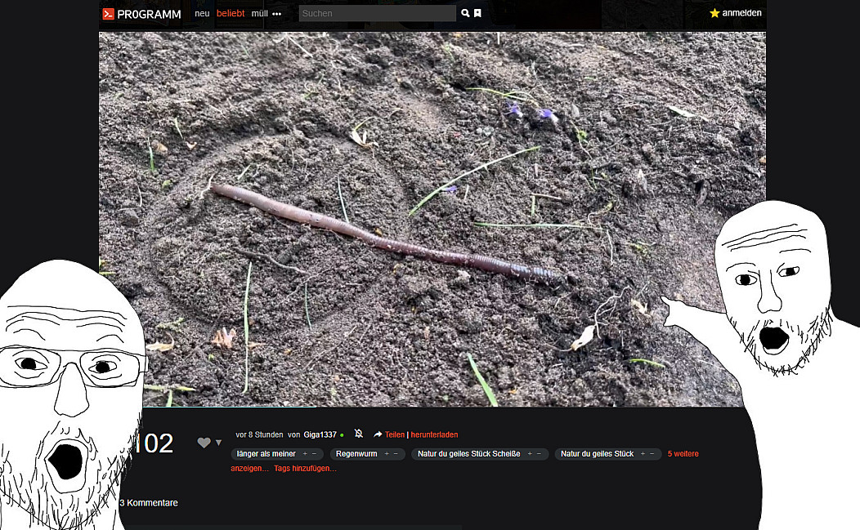Downvote the 'Natur du geiles Stück' tag
Viewport: 860px width, 530px height.
652,453
